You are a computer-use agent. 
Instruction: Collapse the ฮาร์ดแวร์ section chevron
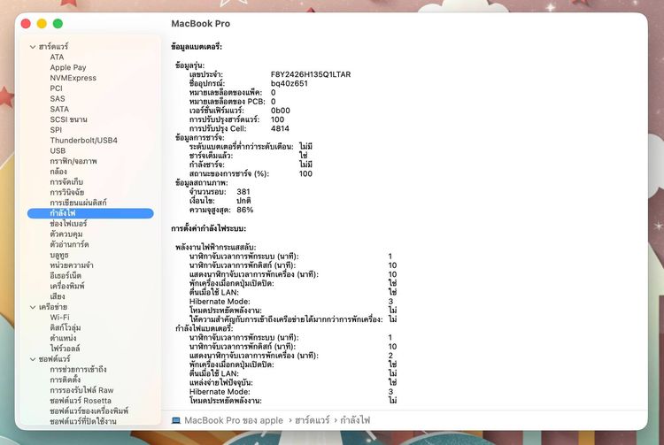coord(33,47)
